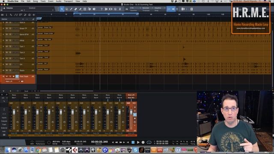
Task: Open the Timebase Seconds dropdown
Action: [x=147, y=8]
